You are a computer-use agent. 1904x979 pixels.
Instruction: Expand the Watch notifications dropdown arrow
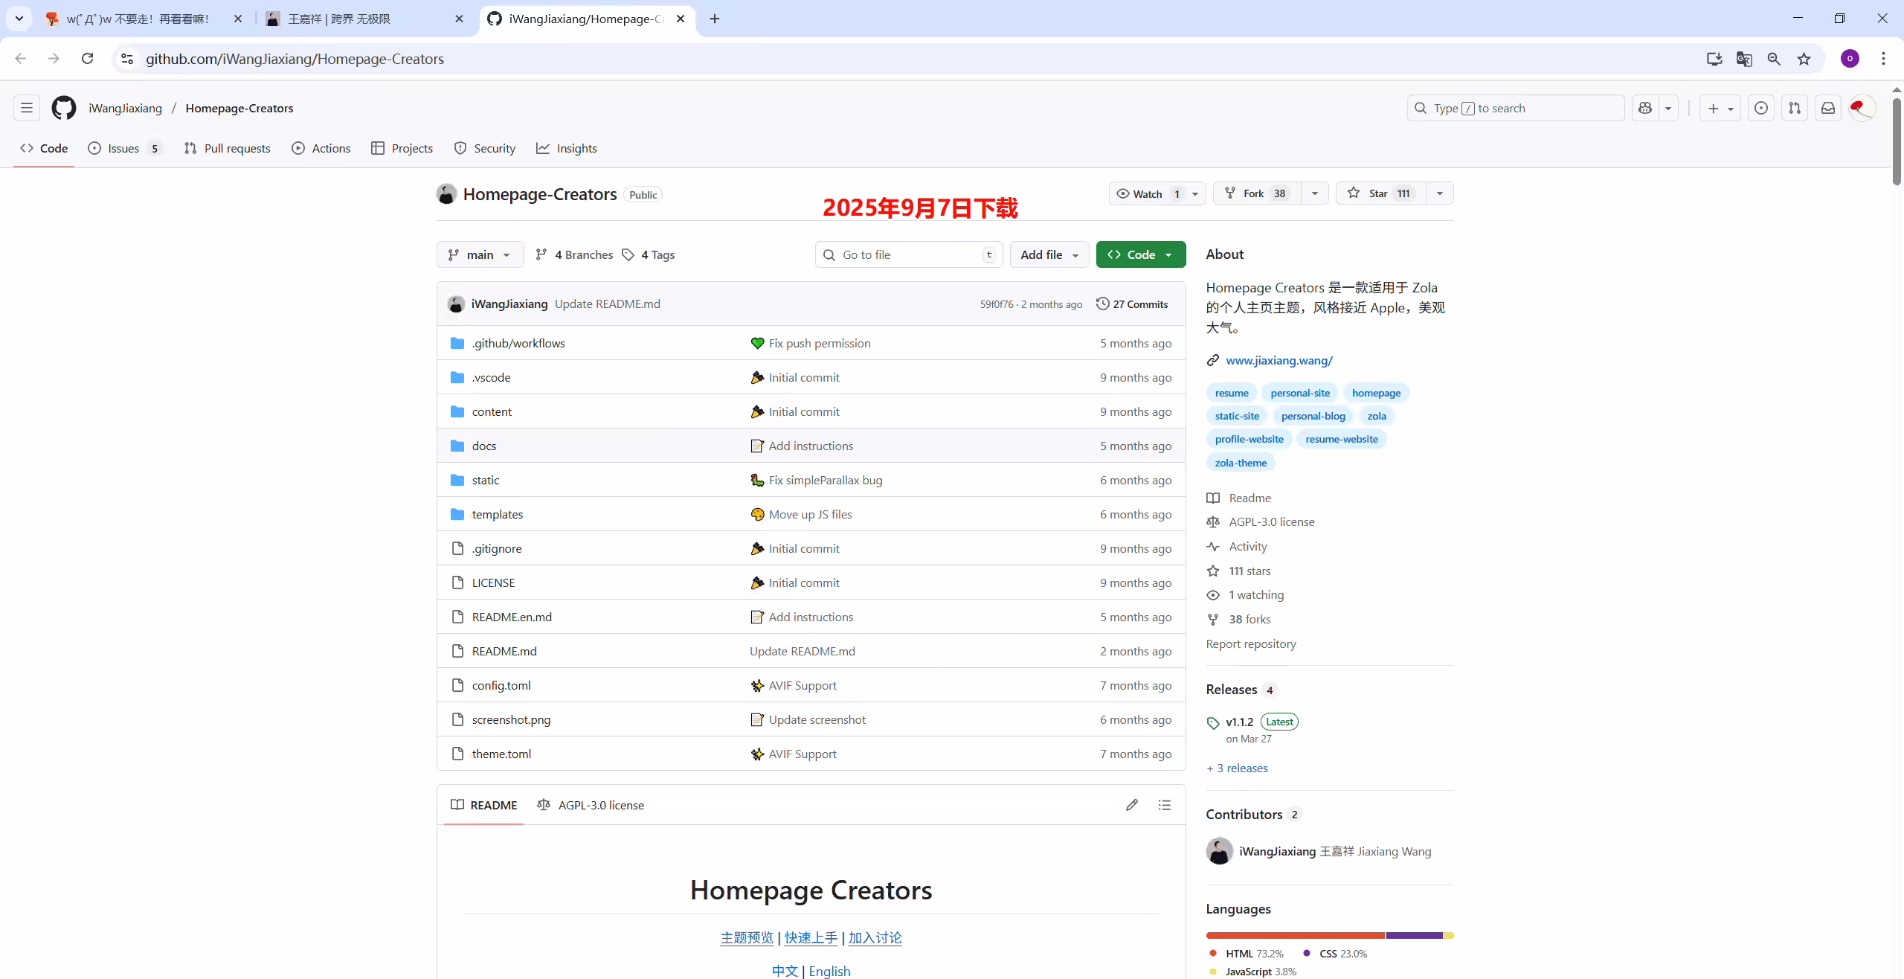pyautogui.click(x=1195, y=193)
